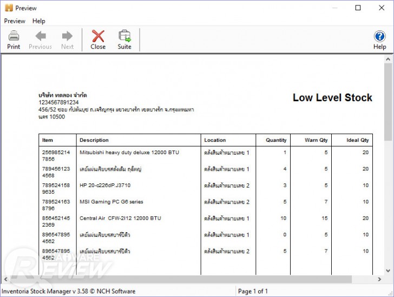Click the vertical scrollbar thumb
Viewport: 394px width, 297px height.
tap(388, 102)
